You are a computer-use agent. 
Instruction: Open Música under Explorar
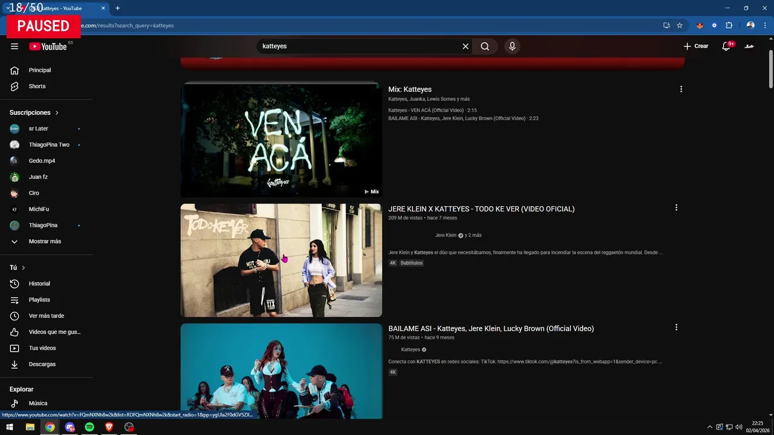click(x=37, y=404)
